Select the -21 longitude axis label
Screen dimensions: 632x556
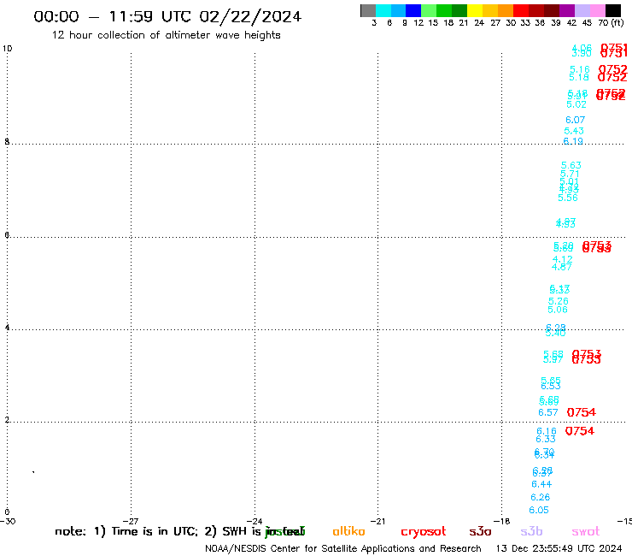tap(378, 521)
